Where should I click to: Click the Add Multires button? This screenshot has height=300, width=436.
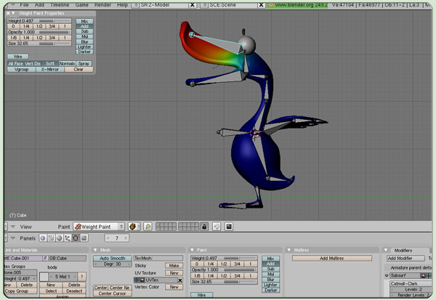coord(332,259)
